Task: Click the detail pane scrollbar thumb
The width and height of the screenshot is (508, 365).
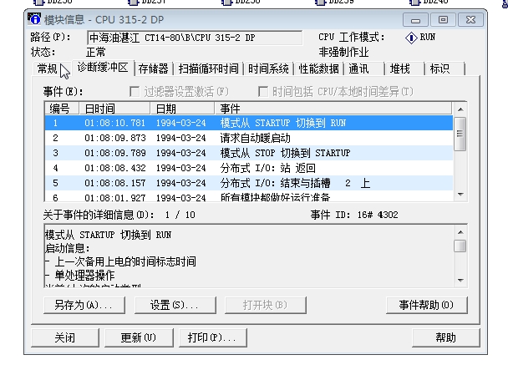Action: click(x=460, y=246)
